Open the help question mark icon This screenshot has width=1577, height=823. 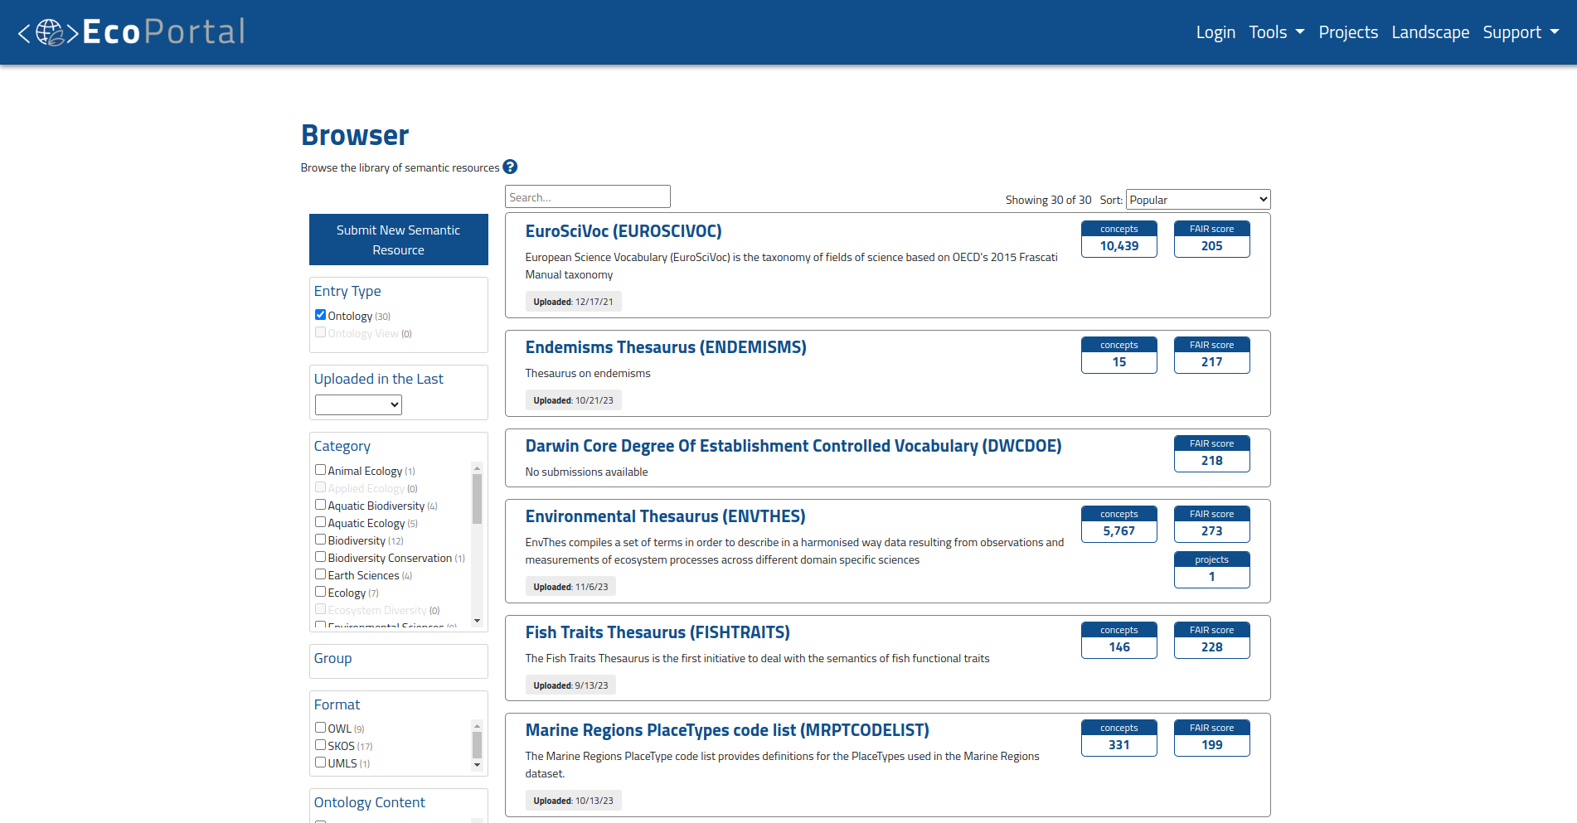pos(511,167)
